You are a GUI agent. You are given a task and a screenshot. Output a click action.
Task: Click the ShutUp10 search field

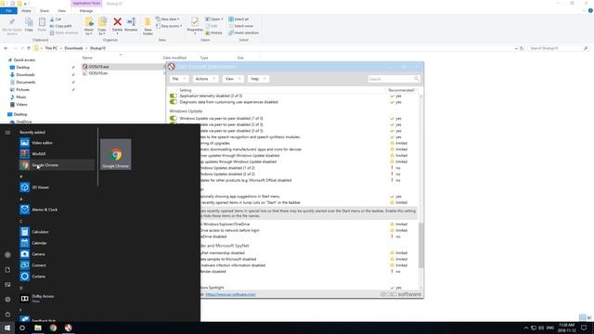coord(394,79)
